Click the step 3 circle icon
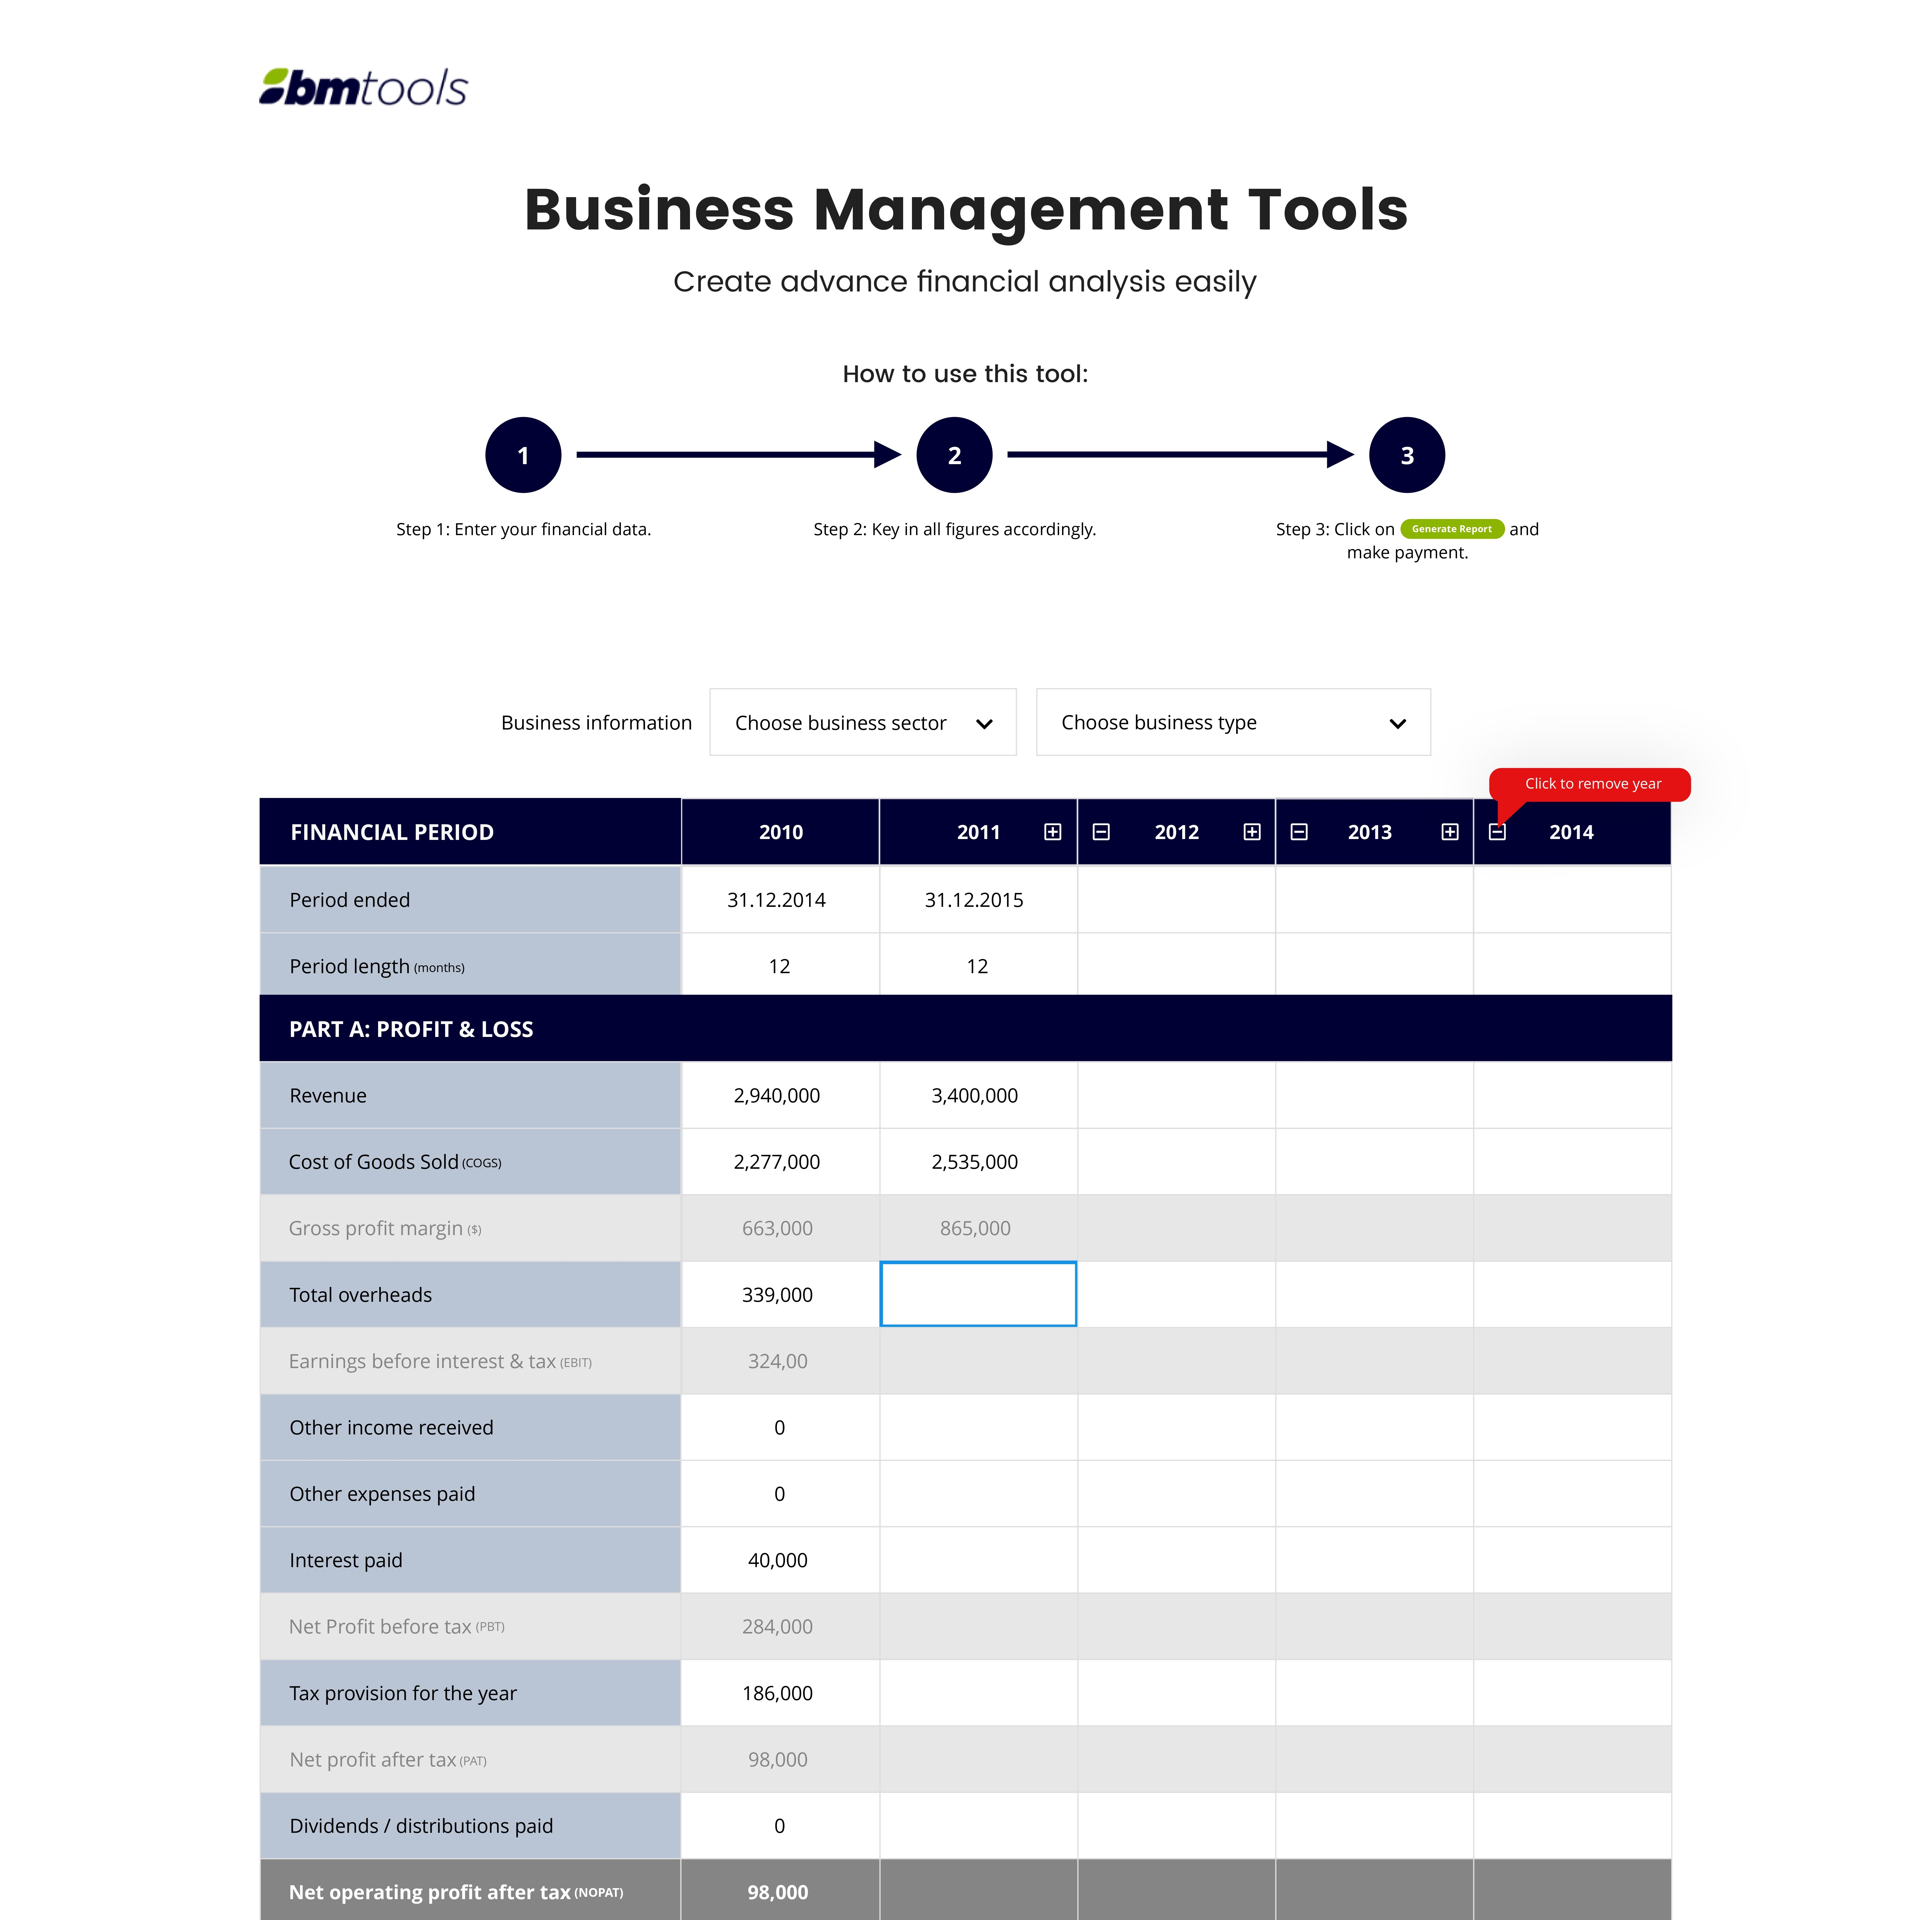Screen dimensions: 1932x1920 (x=1406, y=455)
